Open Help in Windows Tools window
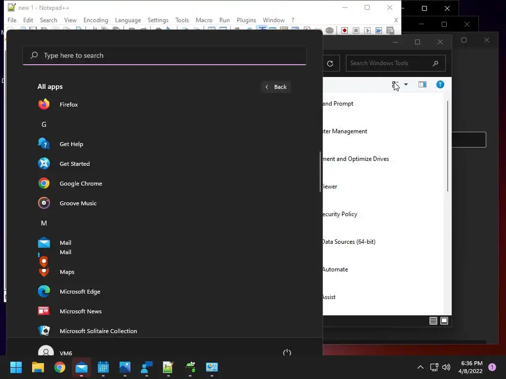 (440, 84)
